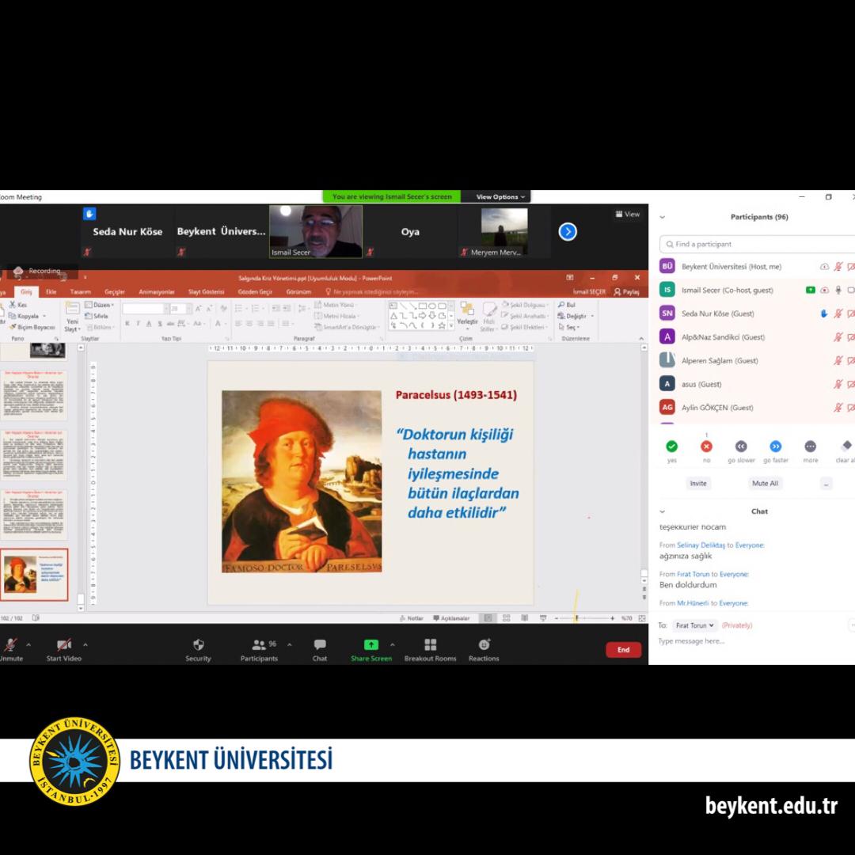This screenshot has height=855, width=855.
Task: Toggle mute for Alp&Naz Sandikci
Action: [838, 337]
